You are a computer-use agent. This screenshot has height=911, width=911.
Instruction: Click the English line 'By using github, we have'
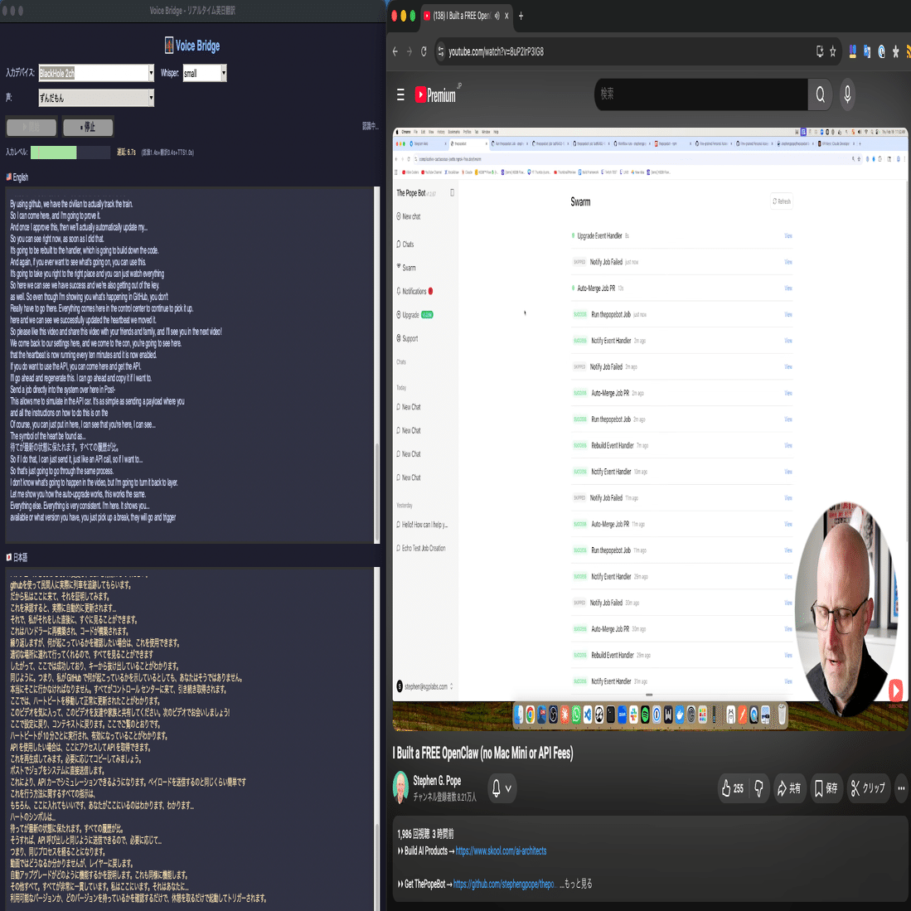(x=71, y=204)
